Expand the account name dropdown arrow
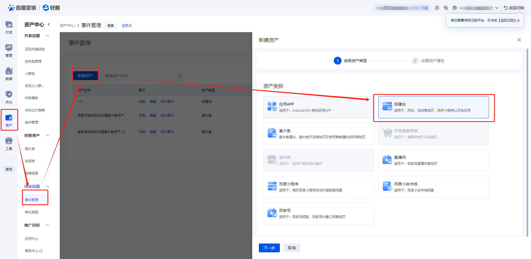This screenshot has width=531, height=259. (x=497, y=8)
